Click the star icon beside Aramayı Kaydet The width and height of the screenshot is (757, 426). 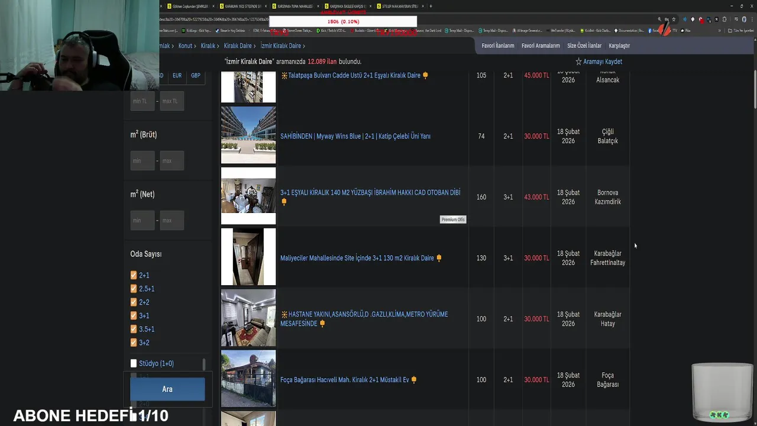[578, 62]
